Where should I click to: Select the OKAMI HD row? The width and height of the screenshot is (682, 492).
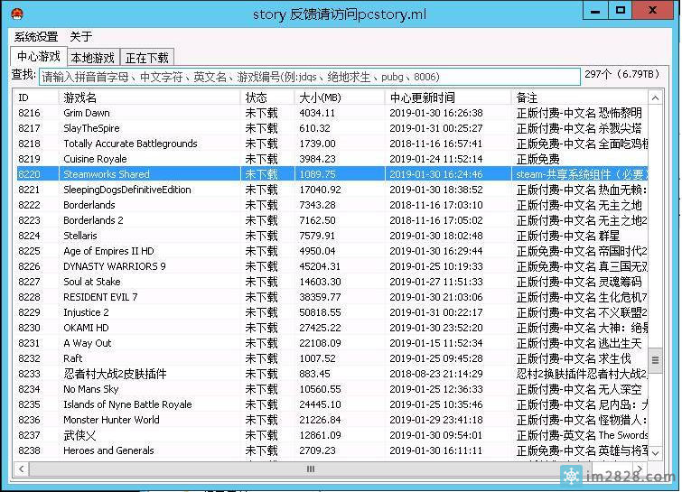point(332,328)
